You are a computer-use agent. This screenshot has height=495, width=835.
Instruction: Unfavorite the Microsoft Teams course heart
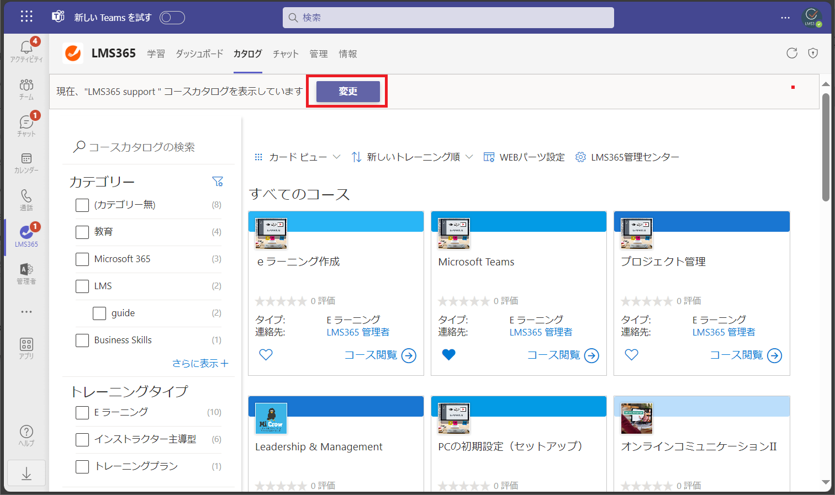[x=449, y=355]
